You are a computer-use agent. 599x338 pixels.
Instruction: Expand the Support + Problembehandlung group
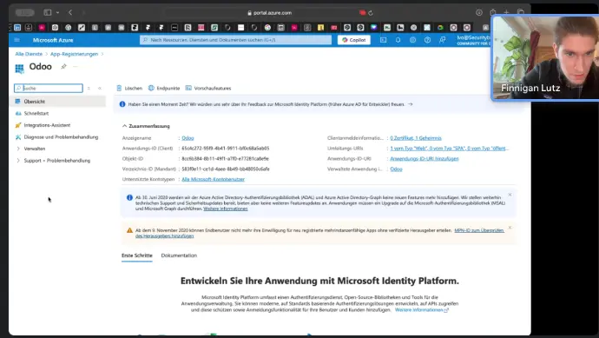(x=18, y=160)
